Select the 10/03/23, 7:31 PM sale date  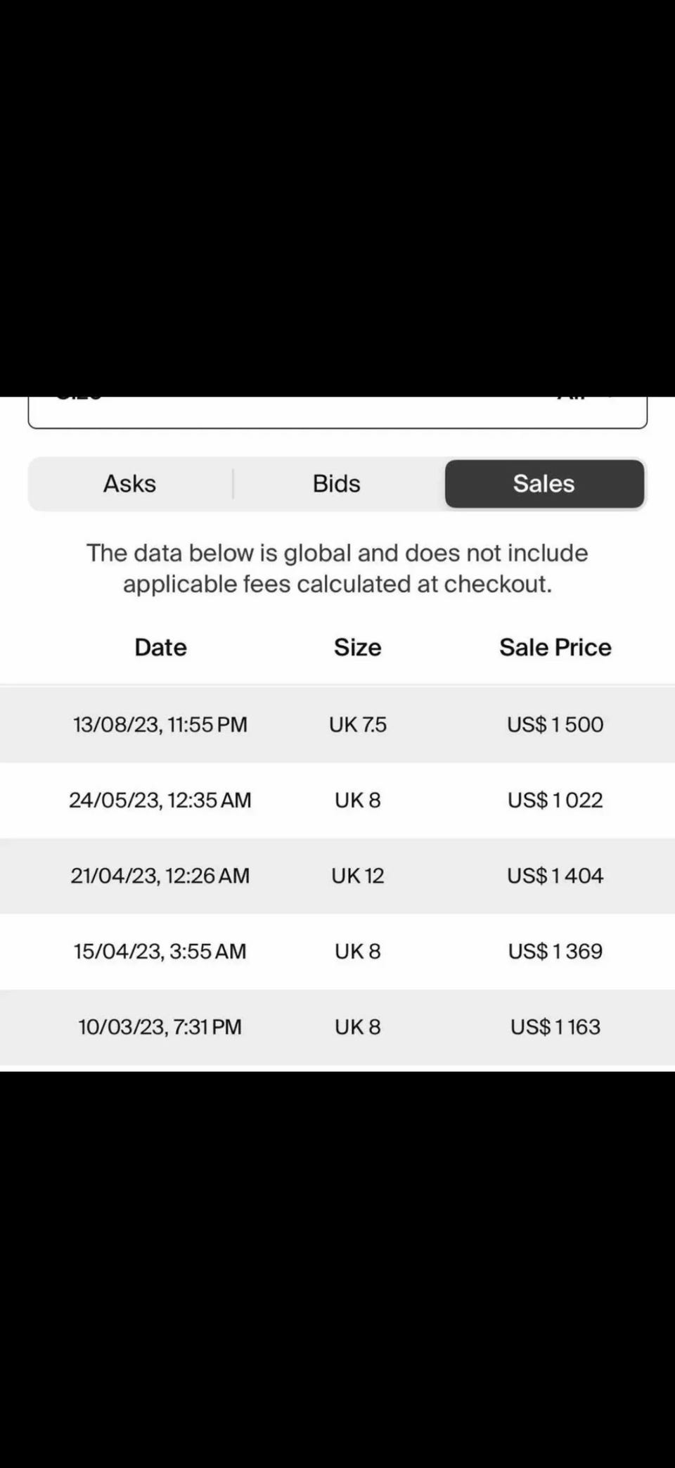[x=160, y=1027]
